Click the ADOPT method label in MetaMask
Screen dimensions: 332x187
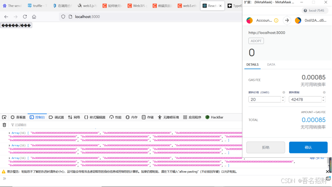256,41
